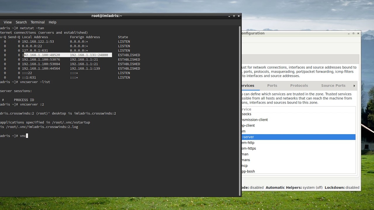Viewport: 374px width, 210px height.
Task: Click the vncserver :2 command line
Action: [22, 104]
